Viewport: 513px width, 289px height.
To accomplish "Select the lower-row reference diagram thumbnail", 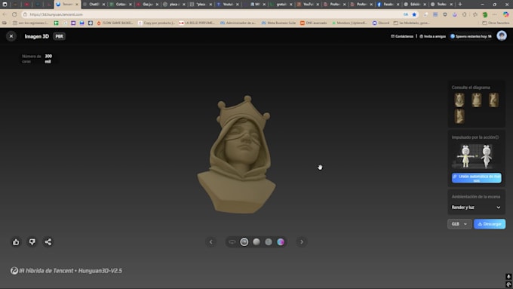I will 459,116.
